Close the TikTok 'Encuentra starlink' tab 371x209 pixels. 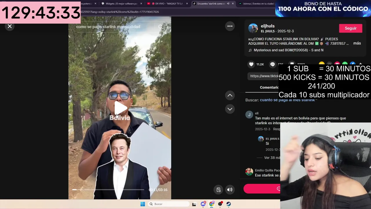(x=233, y=3)
